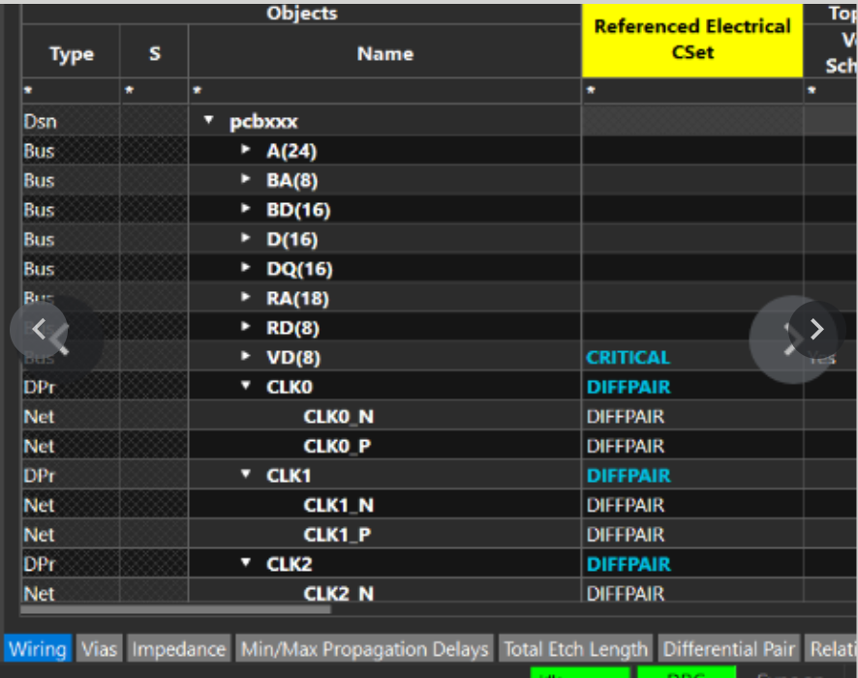
Task: Expand the VD(8) bus
Action: [x=246, y=357]
